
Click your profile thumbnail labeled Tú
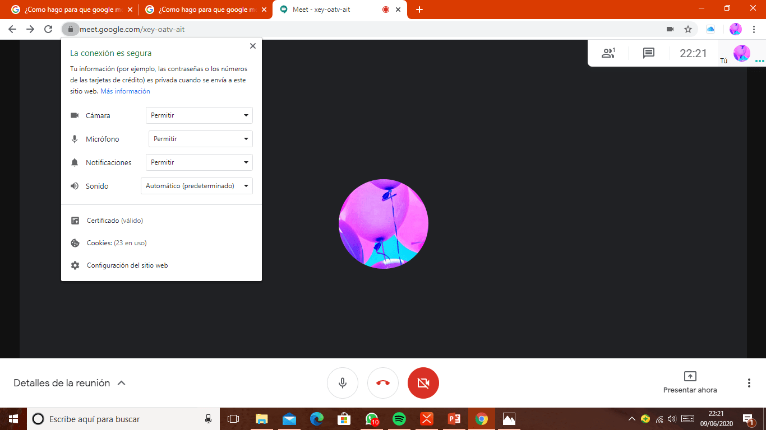[741, 53]
